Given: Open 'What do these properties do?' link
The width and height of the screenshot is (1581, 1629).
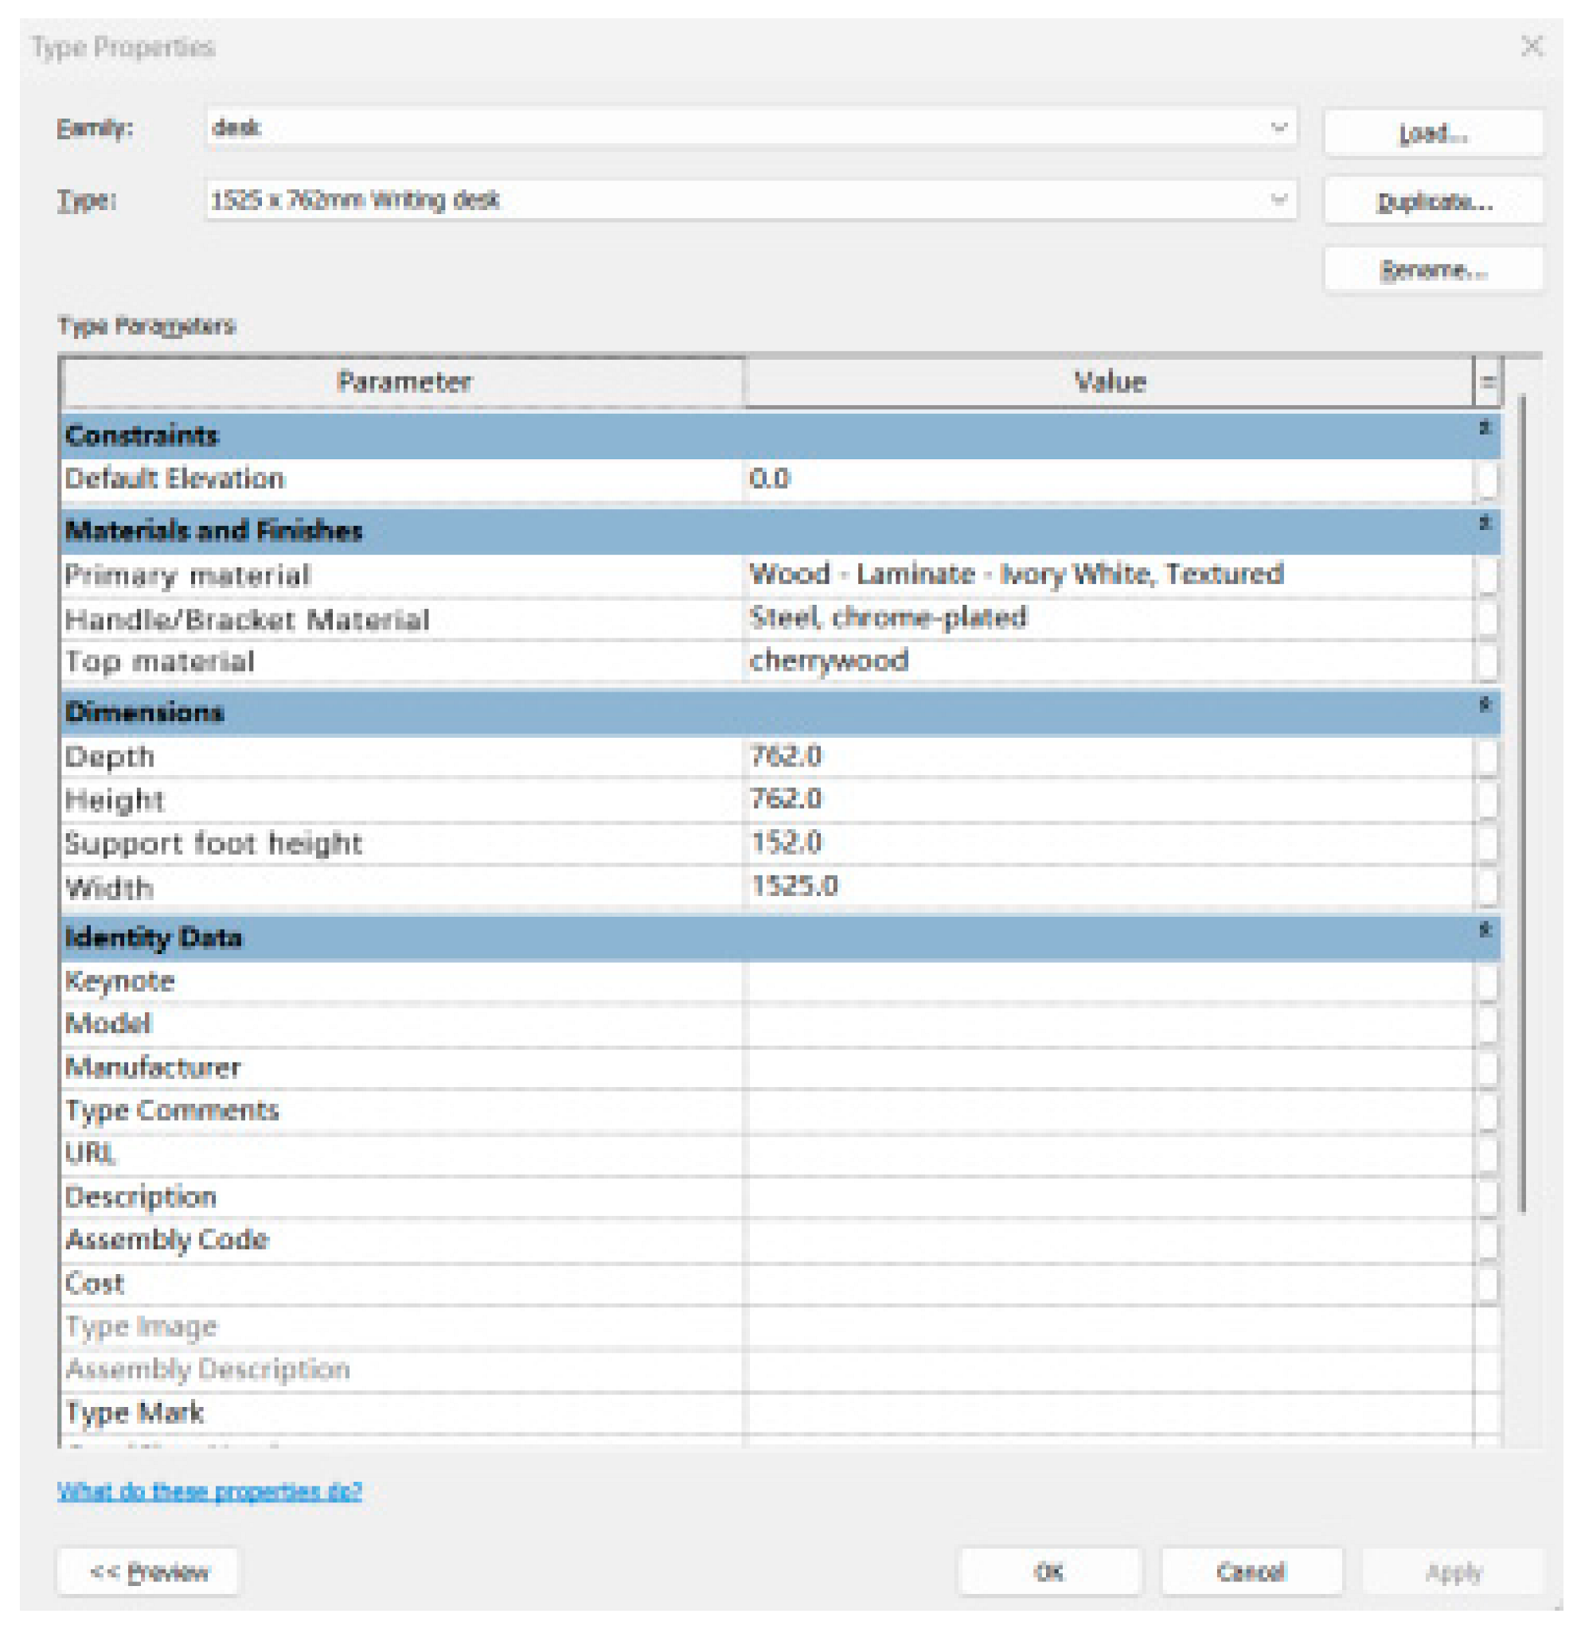Looking at the screenshot, I should pos(209,1492).
